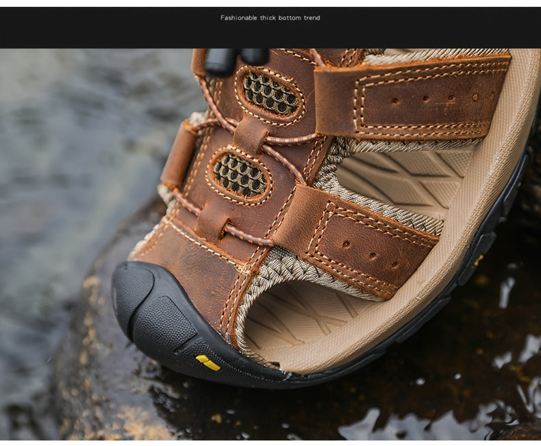Click the tan footbed in upper opening
541x446 pixels.
(404, 179)
